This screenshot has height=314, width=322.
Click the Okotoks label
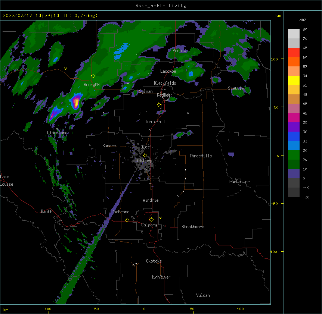pyautogui.click(x=154, y=261)
